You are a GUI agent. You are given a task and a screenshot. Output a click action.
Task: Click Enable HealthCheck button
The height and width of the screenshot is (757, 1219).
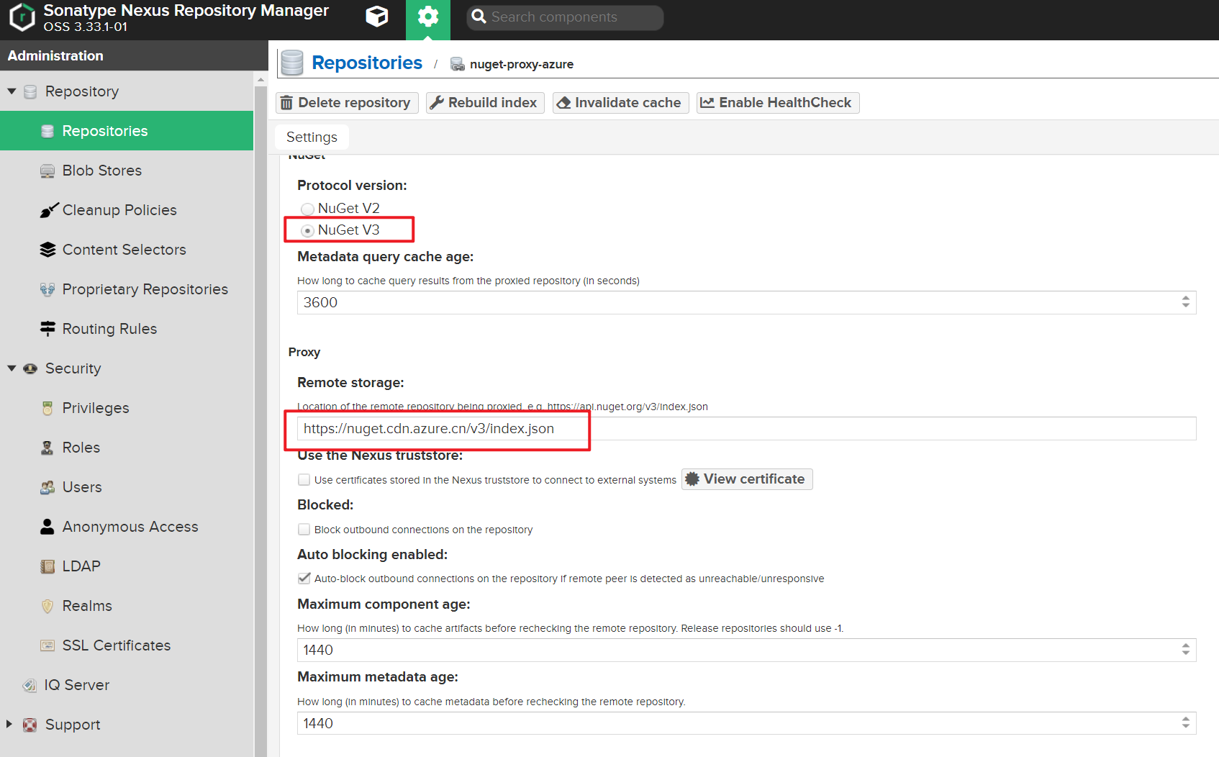point(778,103)
